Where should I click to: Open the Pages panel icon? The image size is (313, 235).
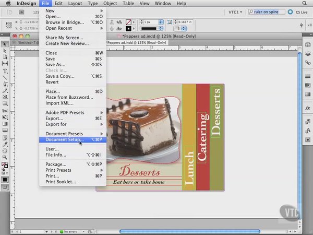point(307,45)
